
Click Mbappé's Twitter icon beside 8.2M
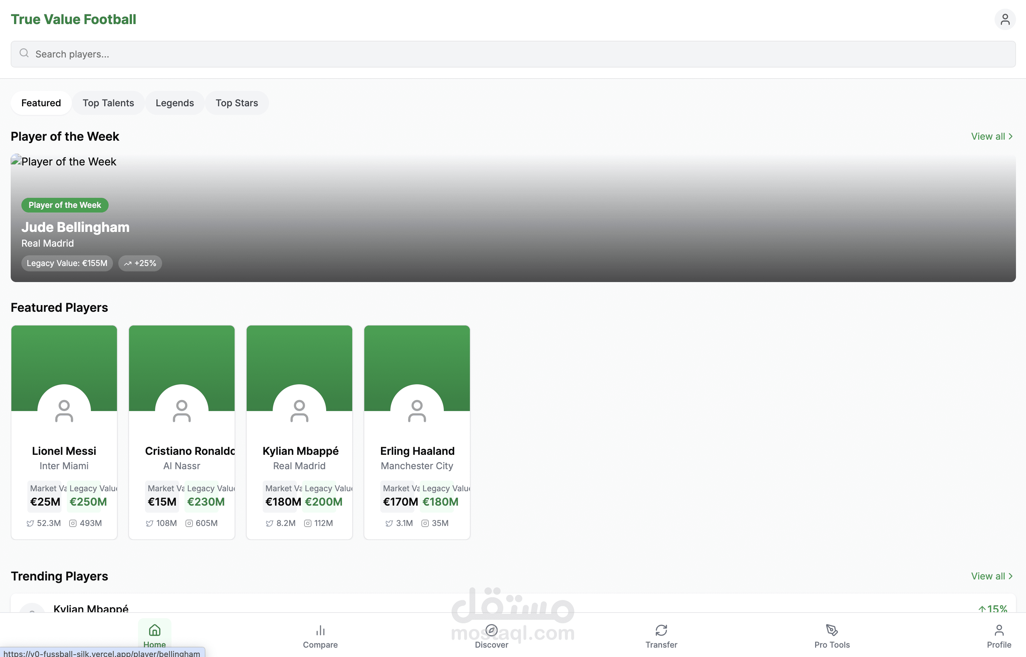[270, 523]
